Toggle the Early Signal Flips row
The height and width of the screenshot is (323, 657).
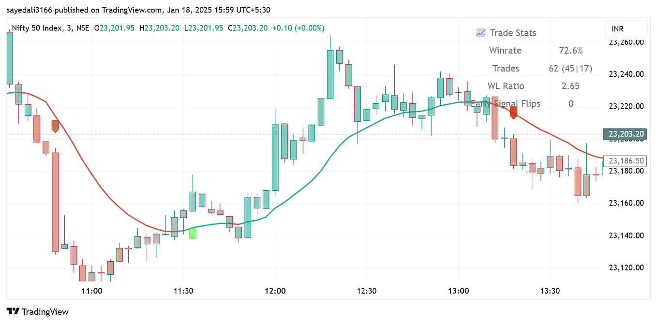pyautogui.click(x=506, y=103)
